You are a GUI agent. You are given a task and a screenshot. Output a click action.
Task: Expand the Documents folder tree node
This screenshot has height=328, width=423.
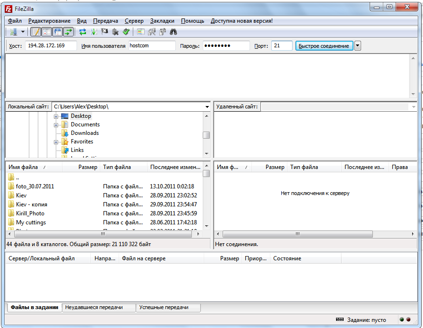pyautogui.click(x=56, y=125)
